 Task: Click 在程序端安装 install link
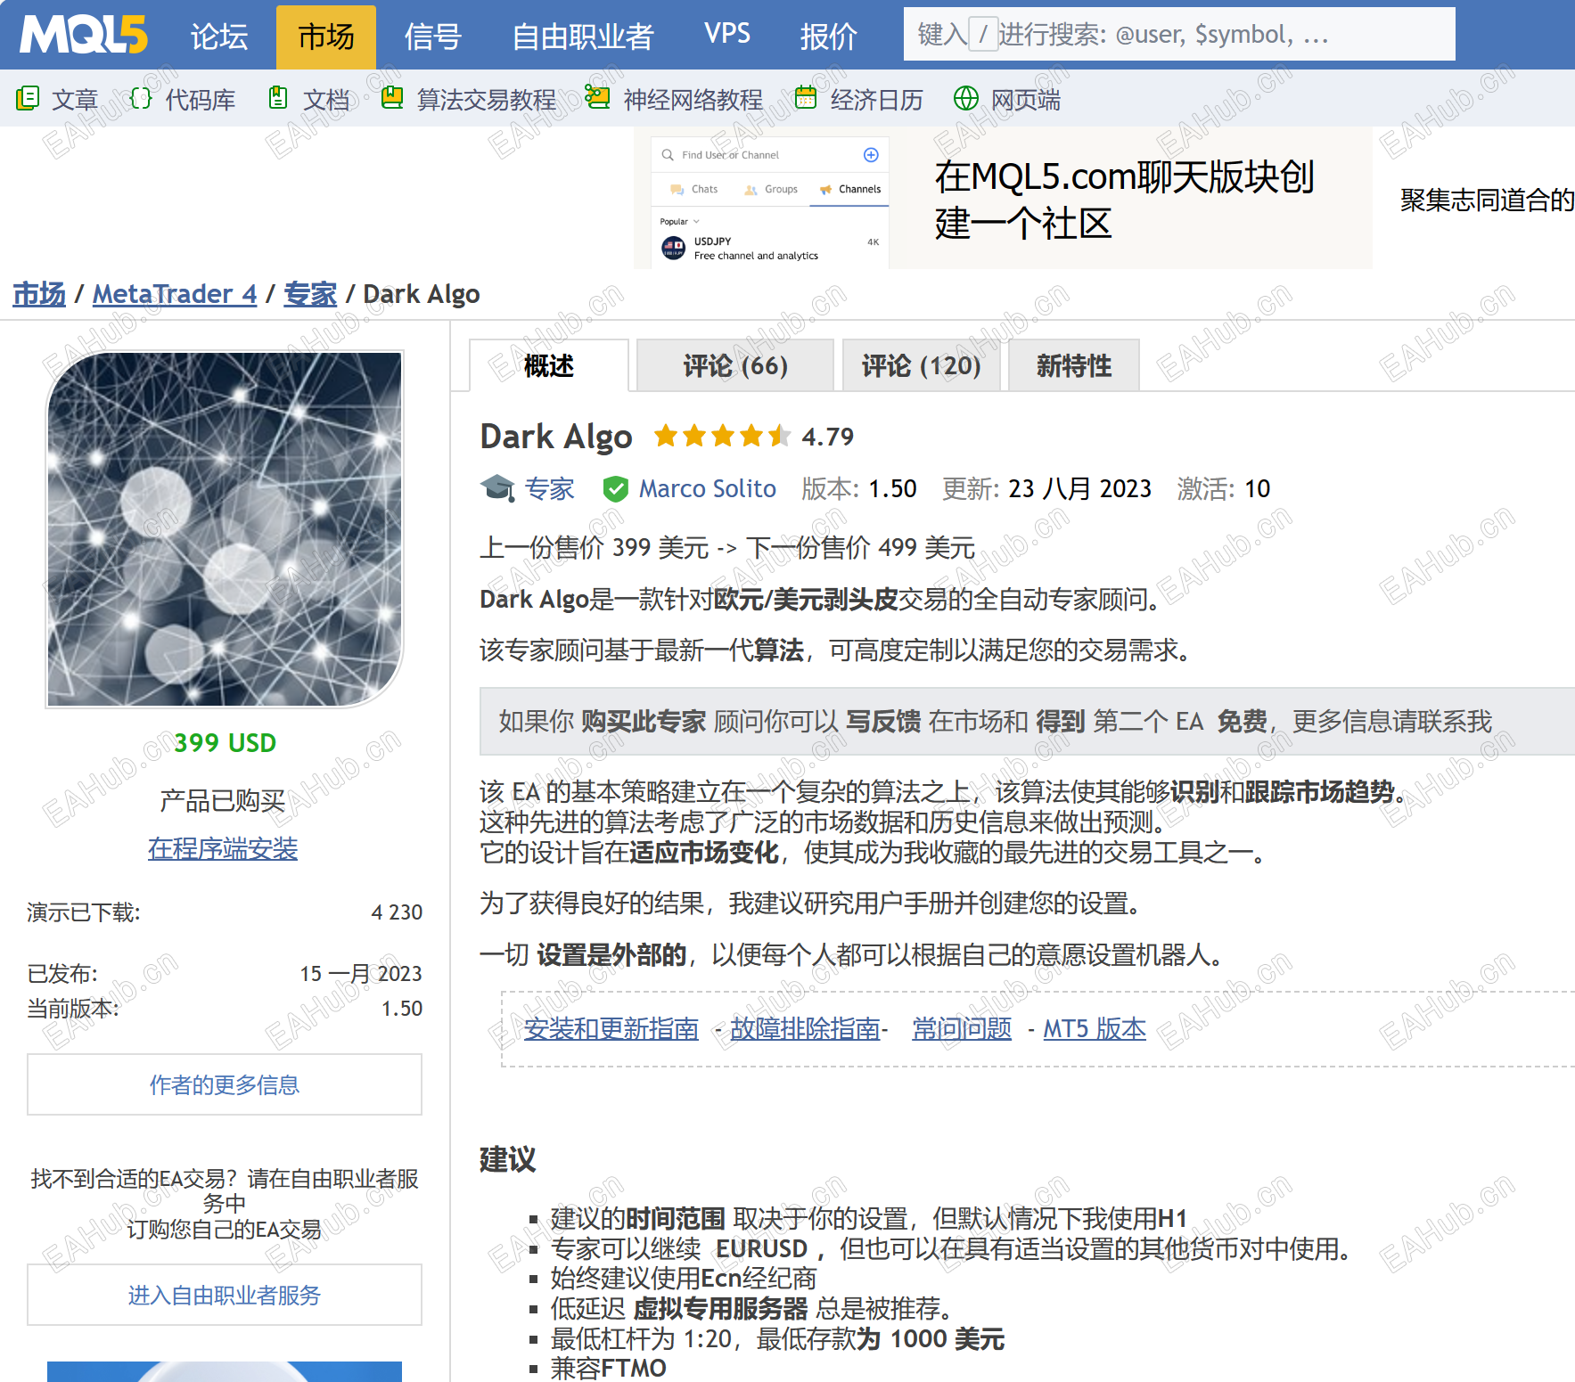tap(223, 848)
